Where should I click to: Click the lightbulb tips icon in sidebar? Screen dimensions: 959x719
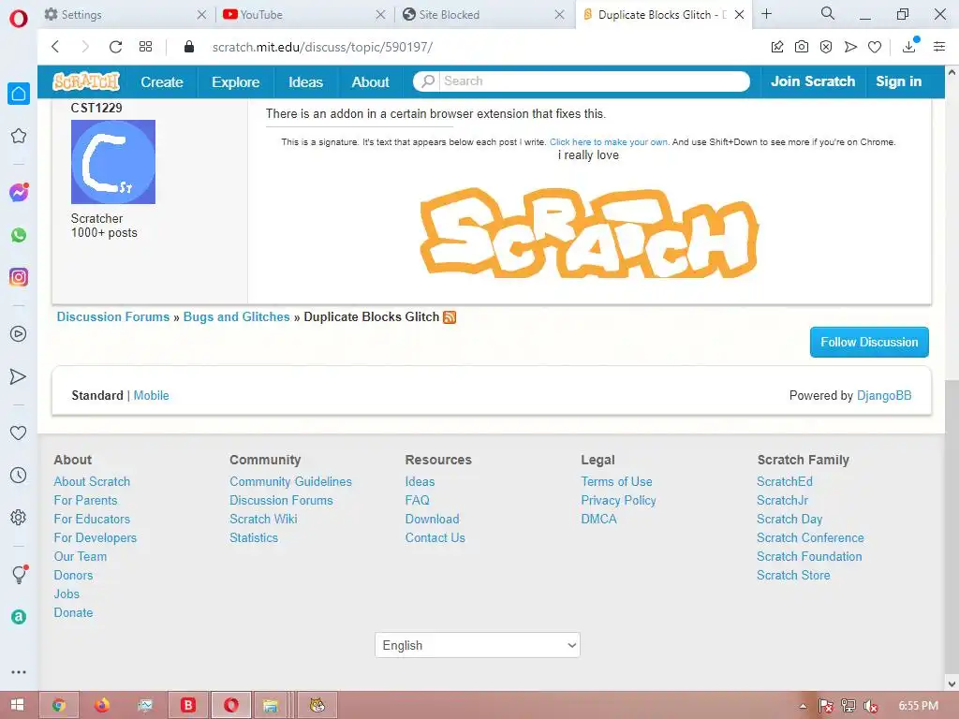(x=19, y=574)
